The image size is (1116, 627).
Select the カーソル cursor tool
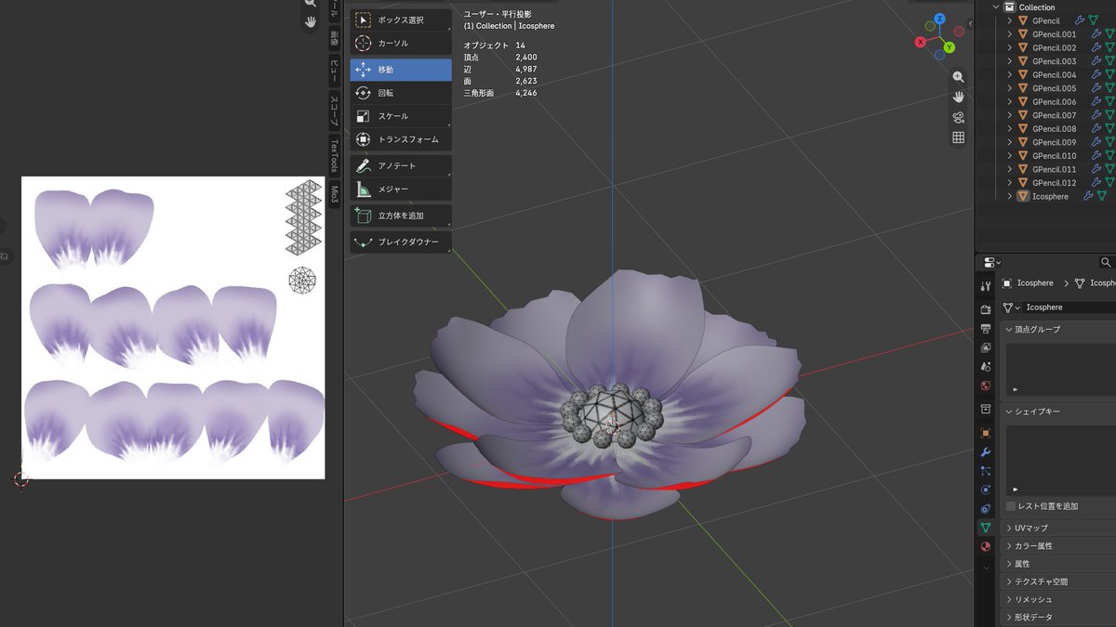[401, 43]
